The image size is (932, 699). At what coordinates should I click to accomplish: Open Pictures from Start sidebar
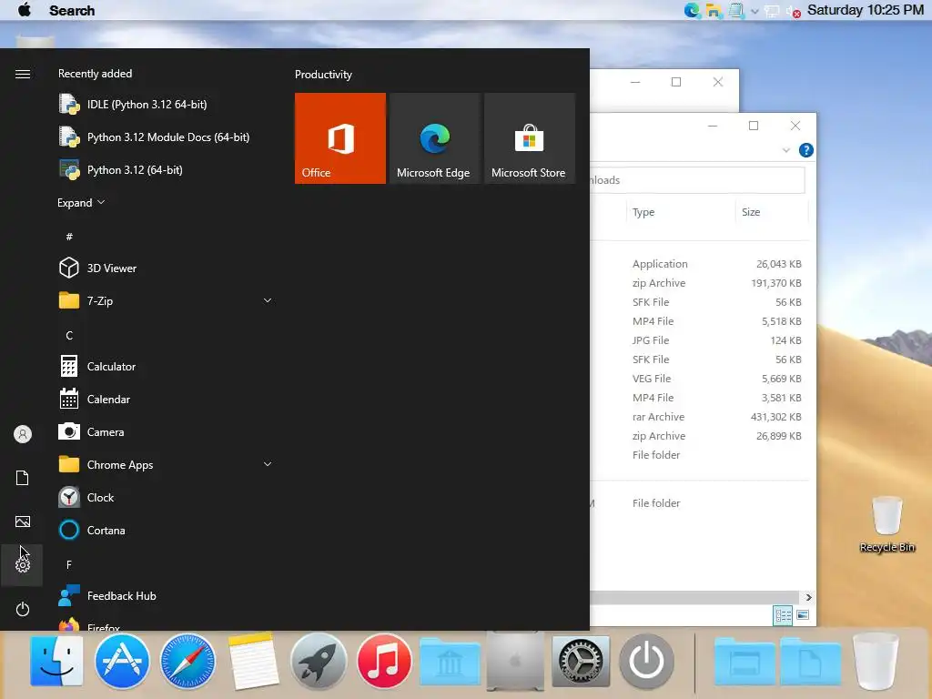pyautogui.click(x=23, y=522)
